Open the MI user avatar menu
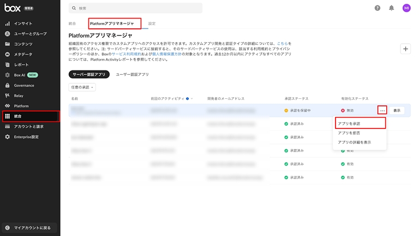Viewport: 419px width, 236px height. point(406,8)
